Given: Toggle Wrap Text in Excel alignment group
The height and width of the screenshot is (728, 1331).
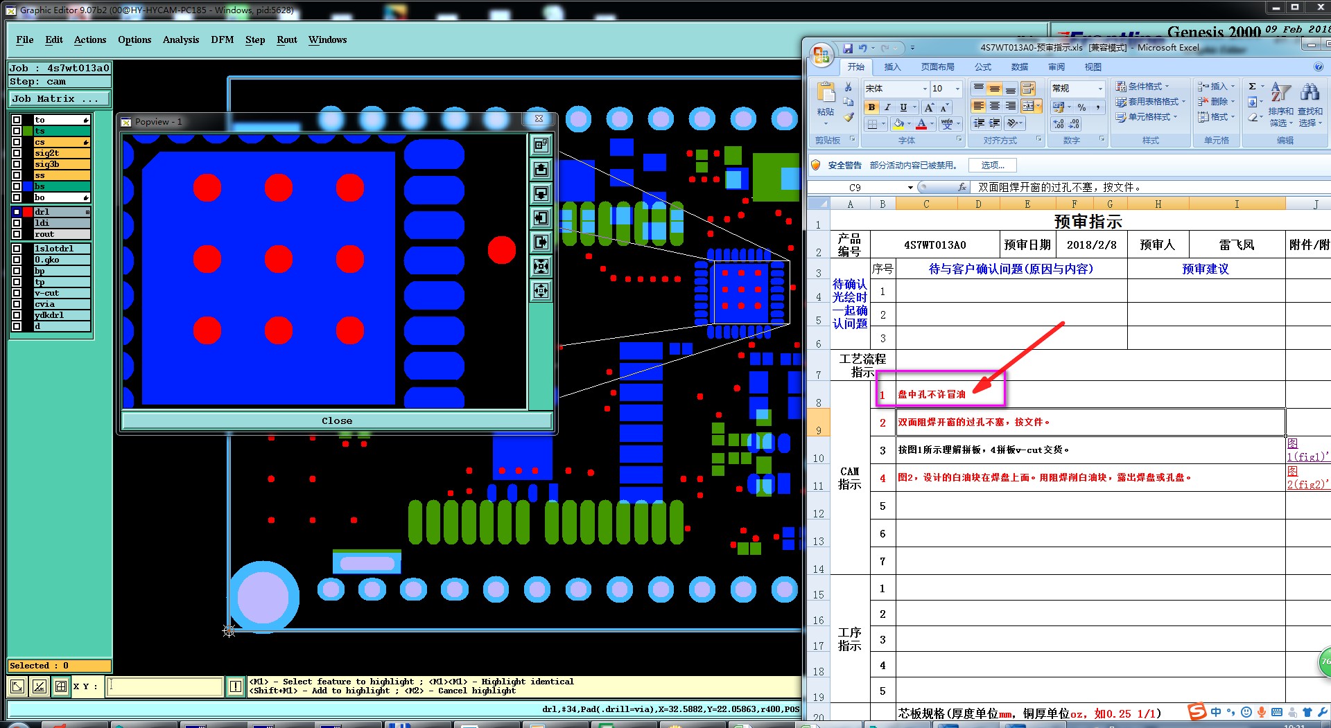Looking at the screenshot, I should (1028, 89).
